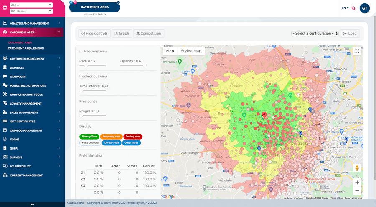Open Catchment Area, Edition submenu item
376x207 pixels.
(26, 48)
